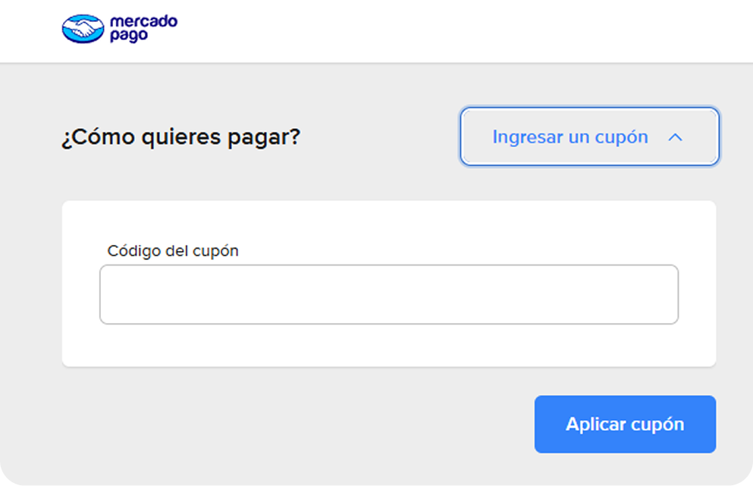Viewport: 753px width, 486px height.
Task: Click the 'Ingresar un cupón' label text
Action: [x=570, y=137]
